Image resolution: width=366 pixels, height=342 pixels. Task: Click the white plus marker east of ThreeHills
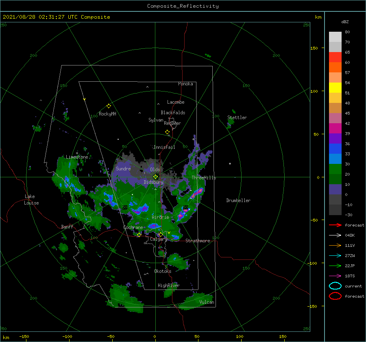click(230, 163)
